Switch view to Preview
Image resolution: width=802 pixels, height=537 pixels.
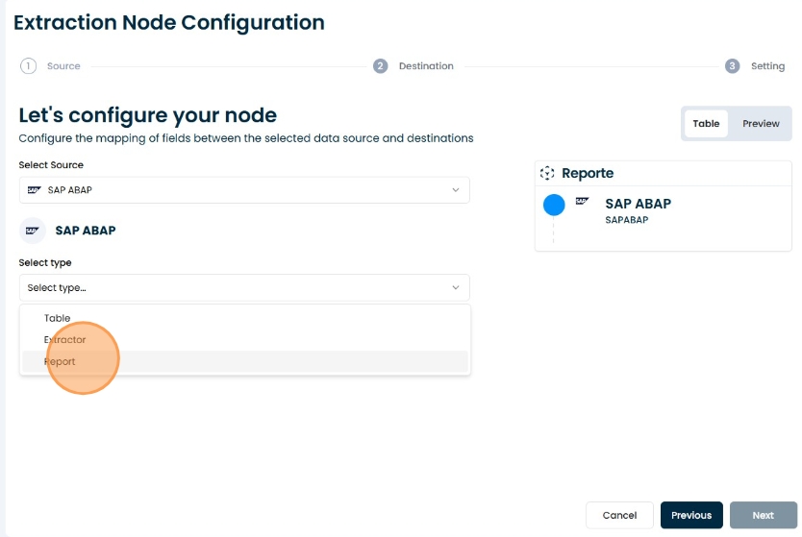(761, 124)
